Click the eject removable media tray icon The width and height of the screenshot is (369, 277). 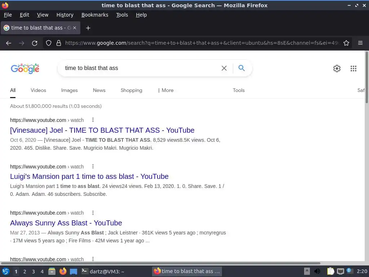tap(307, 271)
